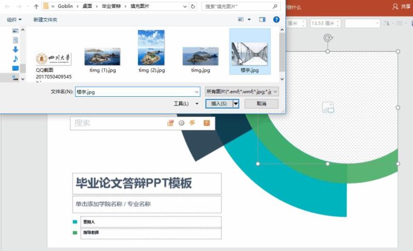Click 共享 in PowerPoint title area

[406, 7]
